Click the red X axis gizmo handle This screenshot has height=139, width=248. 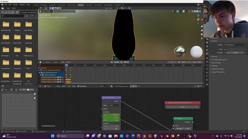tap(202, 20)
